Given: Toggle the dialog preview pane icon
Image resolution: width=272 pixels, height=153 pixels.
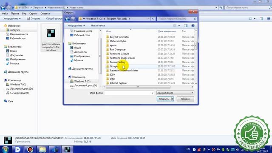Looking at the screenshot, I should (x=186, y=25).
